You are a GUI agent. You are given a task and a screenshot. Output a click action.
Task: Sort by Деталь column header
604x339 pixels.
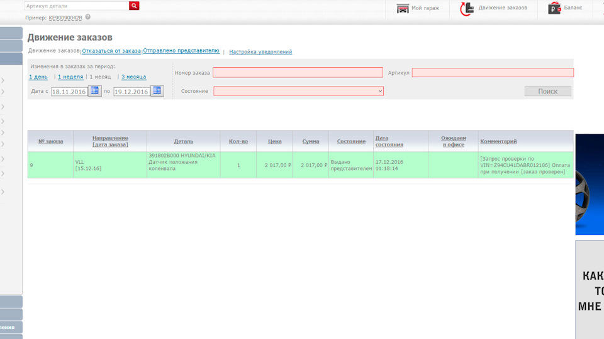pyautogui.click(x=183, y=141)
